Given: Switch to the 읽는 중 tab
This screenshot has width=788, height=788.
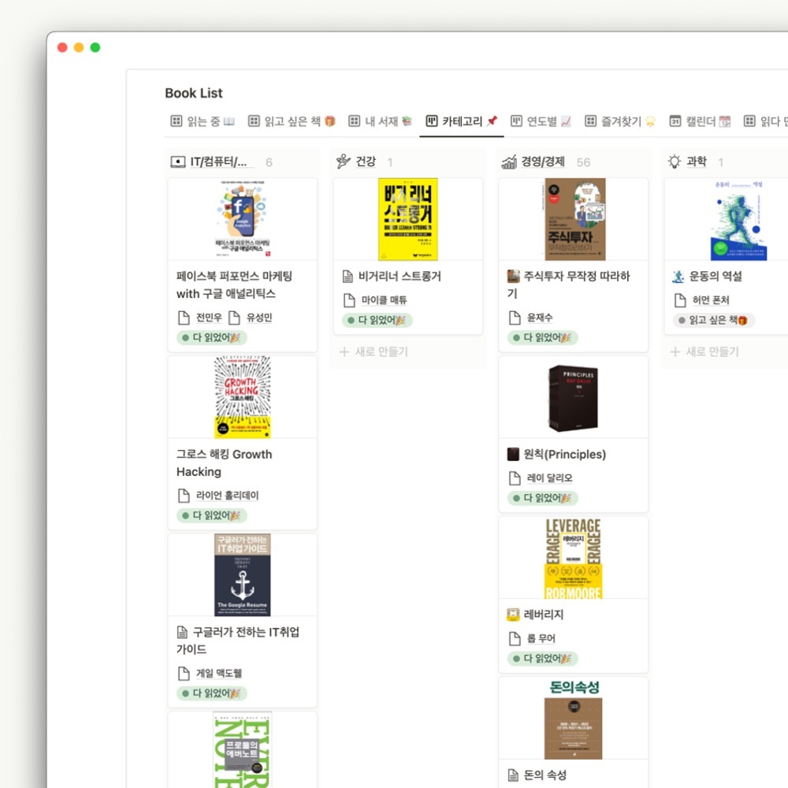Looking at the screenshot, I should (x=203, y=121).
